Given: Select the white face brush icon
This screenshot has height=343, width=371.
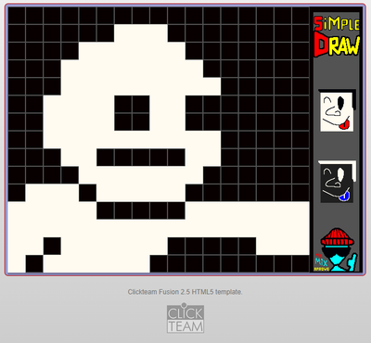Looking at the screenshot, I should [337, 110].
